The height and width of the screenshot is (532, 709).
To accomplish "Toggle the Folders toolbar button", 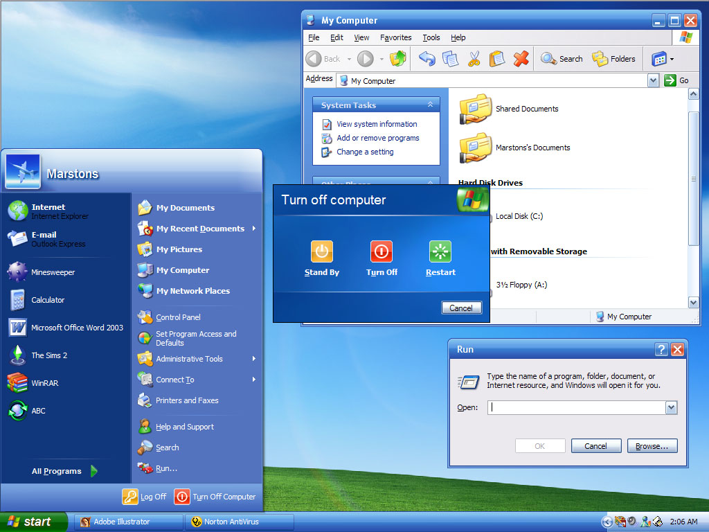I will tap(614, 59).
